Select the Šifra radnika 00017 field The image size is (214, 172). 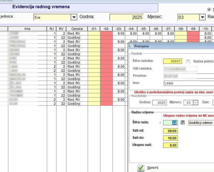click(x=172, y=61)
